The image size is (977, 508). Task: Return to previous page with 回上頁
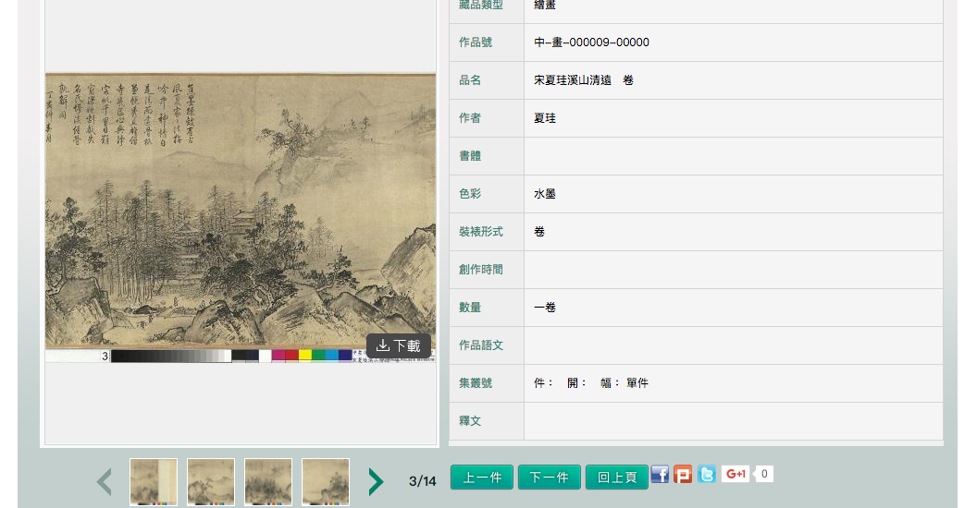click(x=617, y=477)
